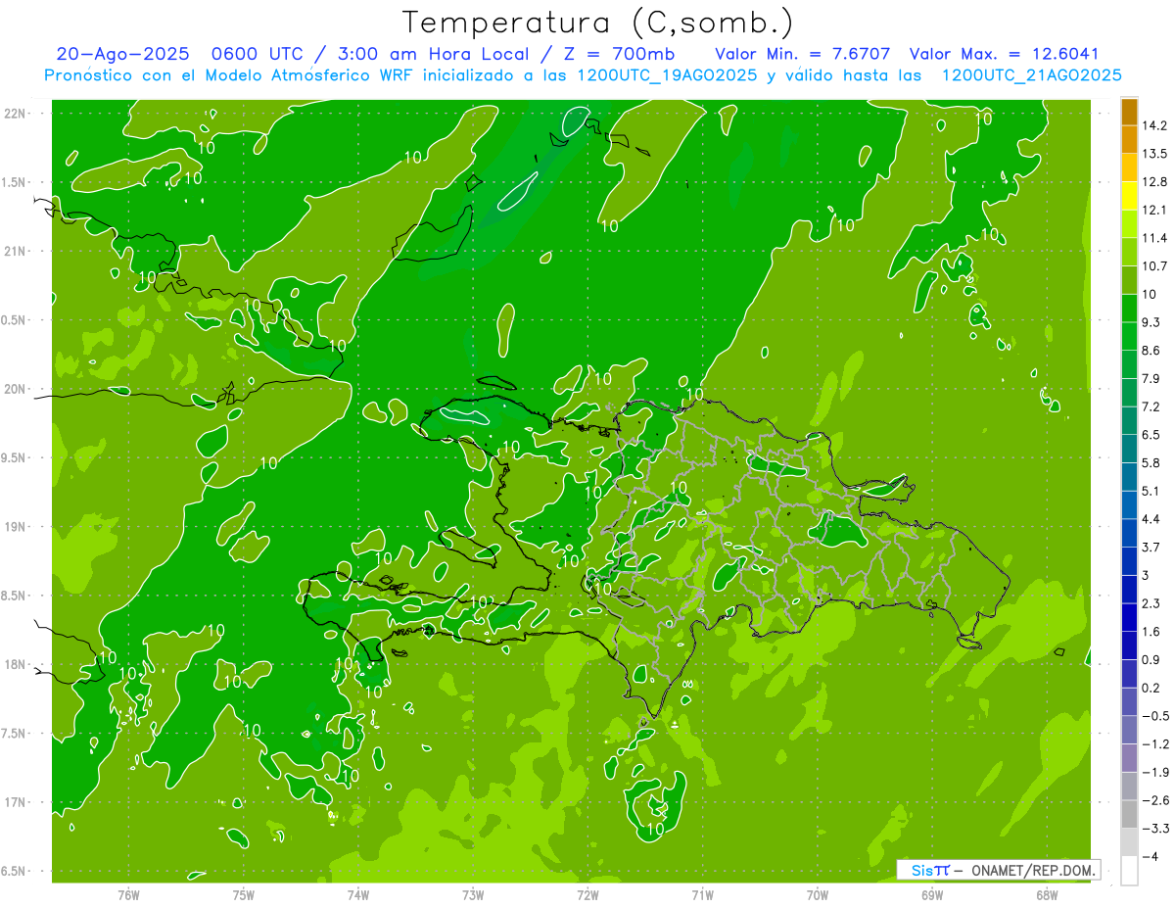Click the "10.7" color scale label
Viewport: 1175px width, 908px height.
(1155, 265)
